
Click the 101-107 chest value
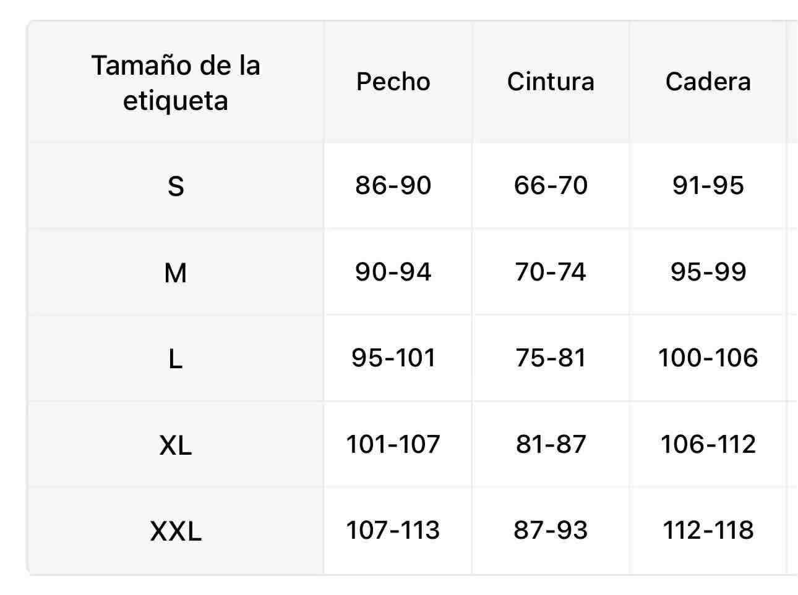point(393,444)
